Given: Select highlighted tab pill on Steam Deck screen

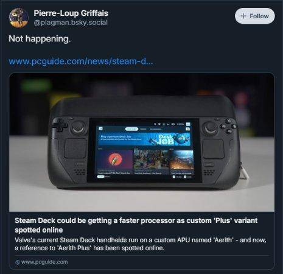Looking at the screenshot, I should (x=131, y=129).
